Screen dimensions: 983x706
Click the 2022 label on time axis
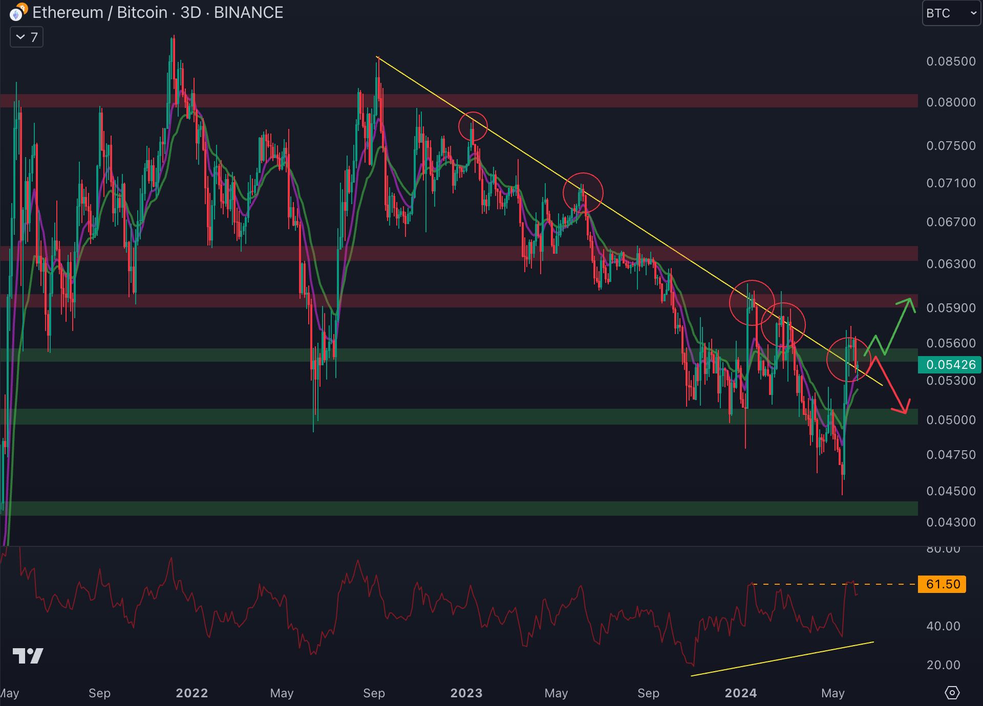(x=191, y=693)
